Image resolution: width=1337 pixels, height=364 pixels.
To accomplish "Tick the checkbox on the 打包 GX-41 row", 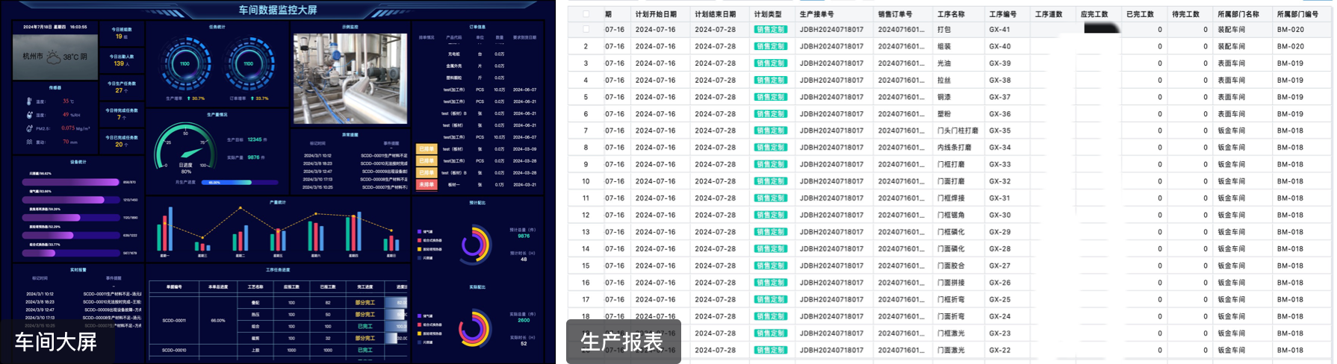I will point(586,30).
